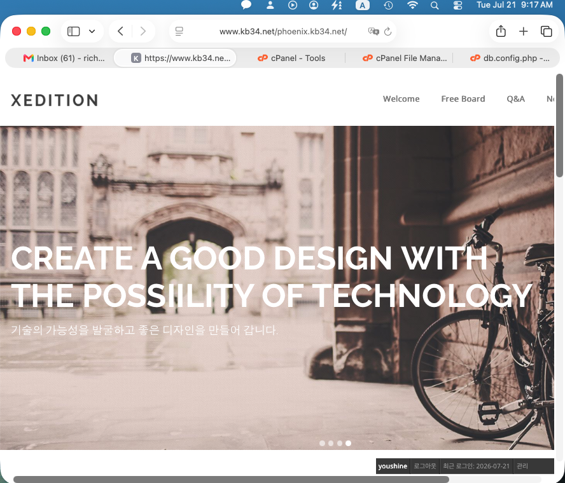Screen dimensions: 565x483
Task: Click the play circle menu bar icon
Action: click(x=293, y=5)
